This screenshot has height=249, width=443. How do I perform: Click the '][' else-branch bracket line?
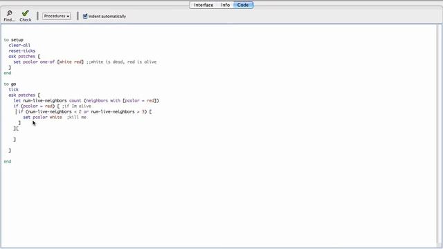(x=16, y=129)
